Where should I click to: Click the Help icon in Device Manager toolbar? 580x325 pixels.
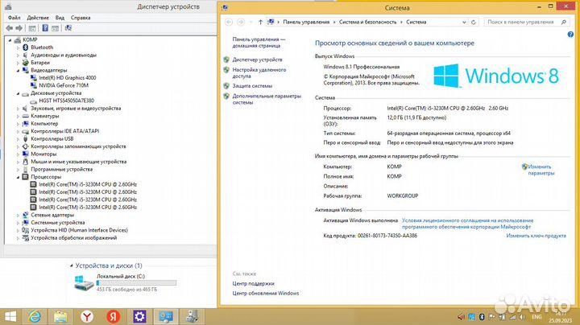[x=45, y=28]
